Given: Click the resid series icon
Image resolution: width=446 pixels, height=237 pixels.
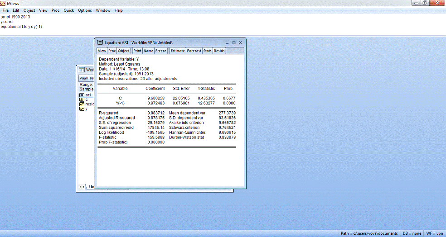Looking at the screenshot, I should [82, 104].
